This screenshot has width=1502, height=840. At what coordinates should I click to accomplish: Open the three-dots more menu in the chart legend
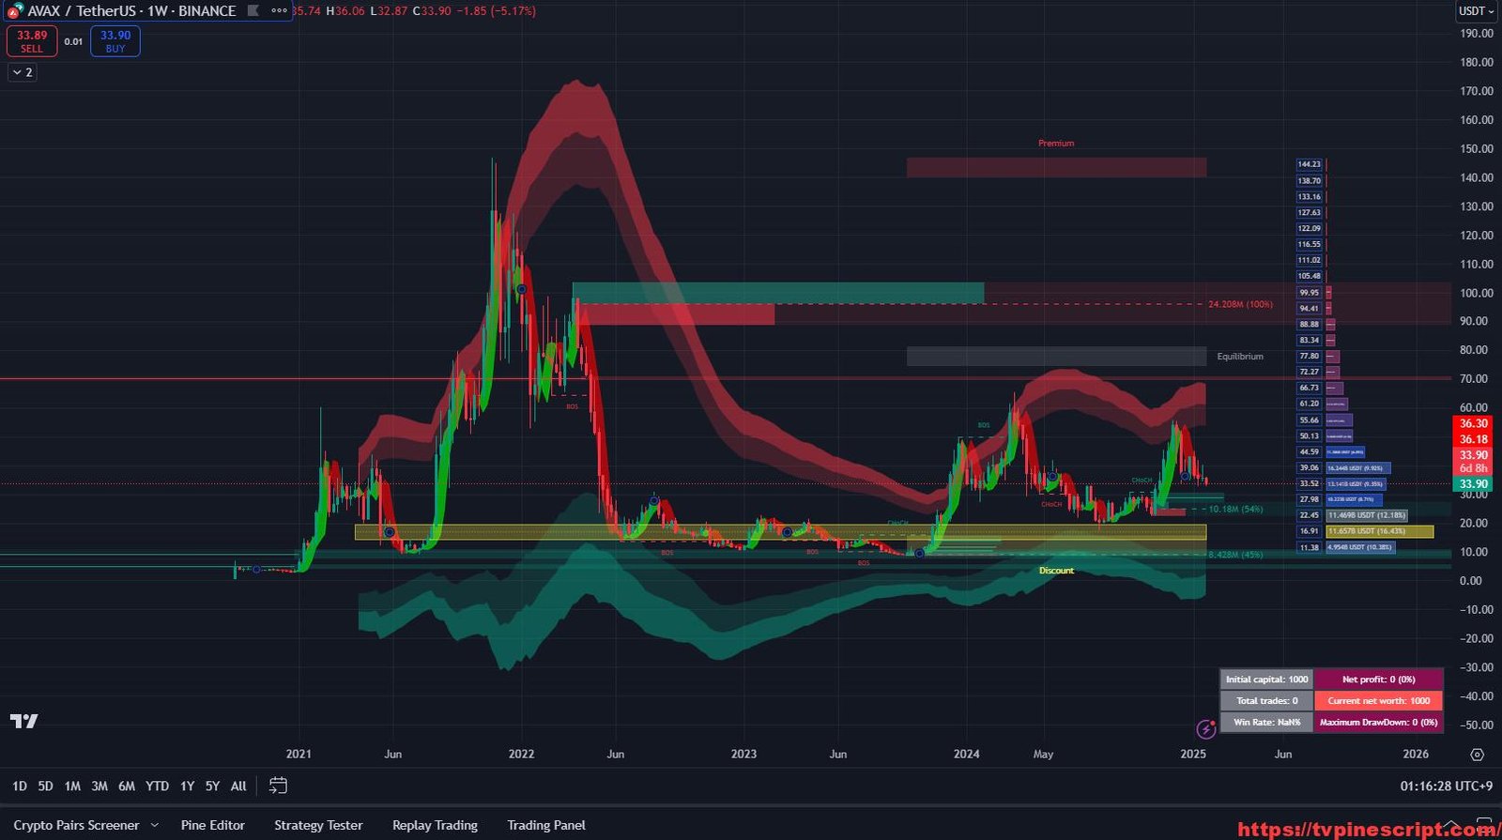point(279,11)
